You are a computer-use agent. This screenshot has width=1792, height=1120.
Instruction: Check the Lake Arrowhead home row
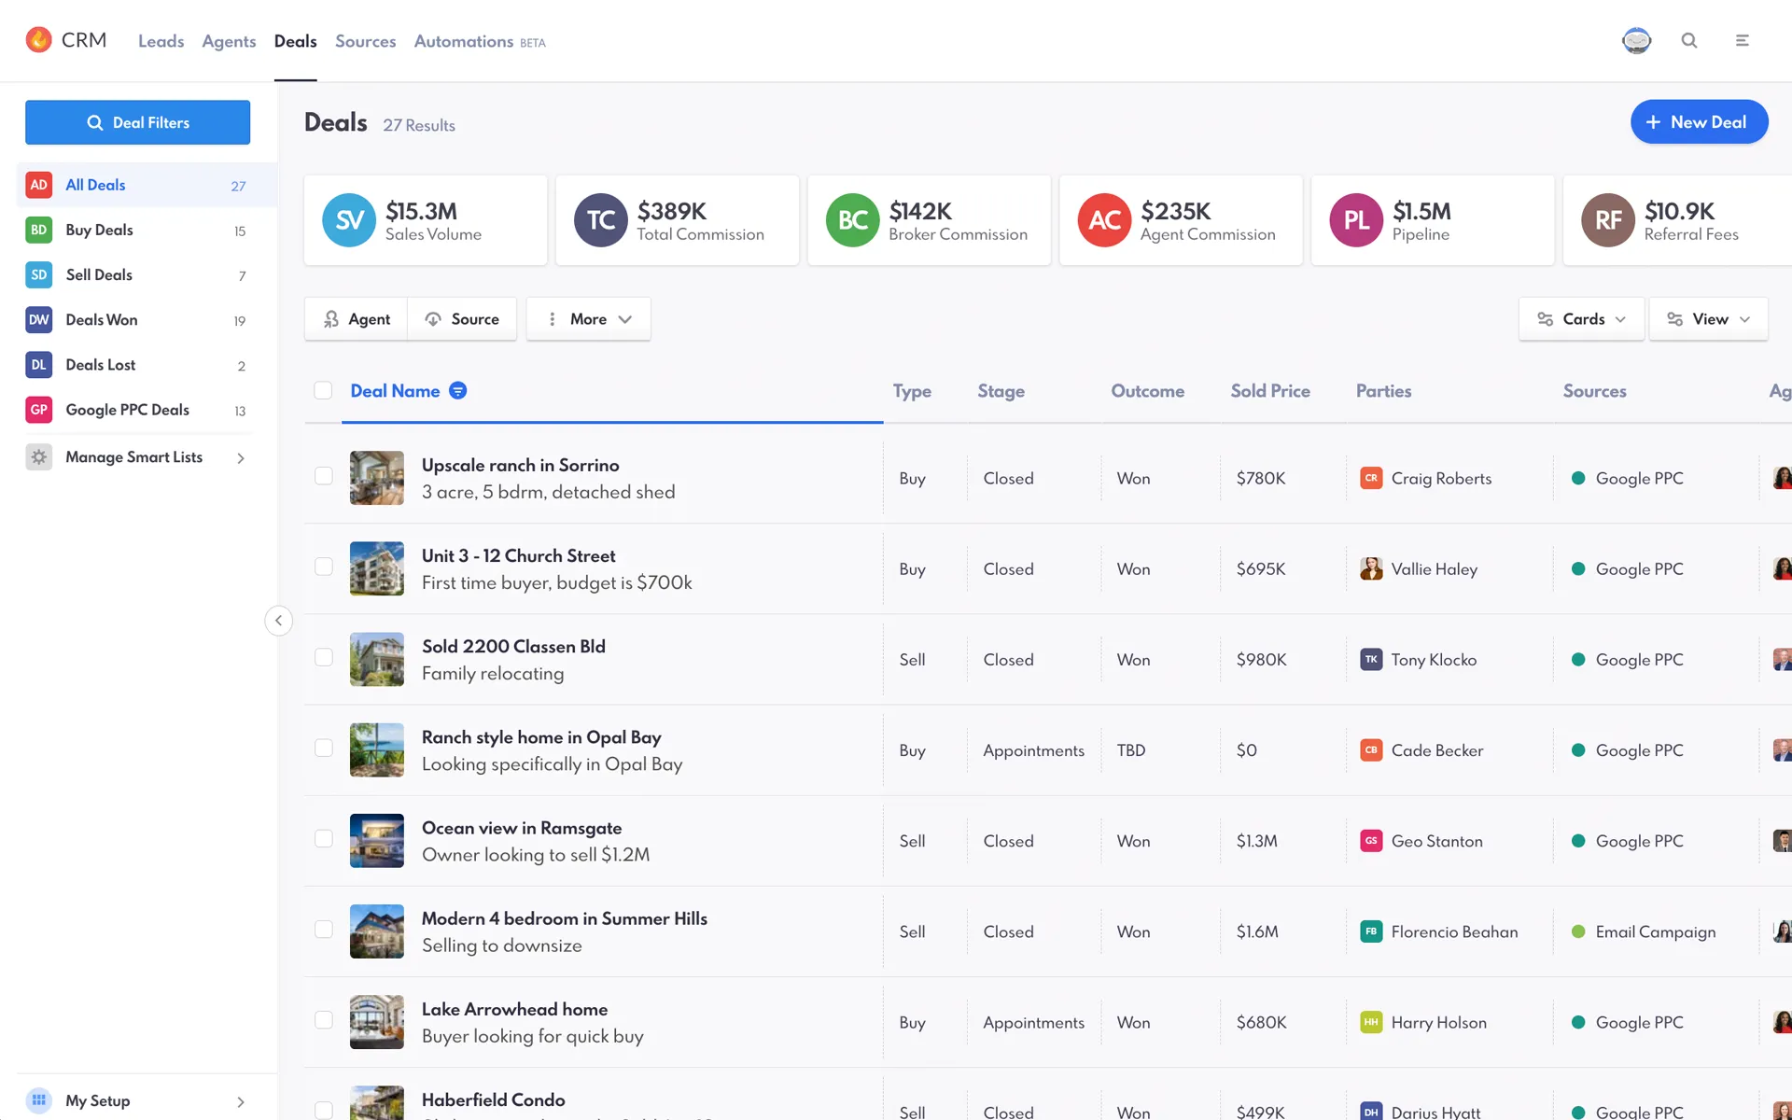tap(324, 1019)
